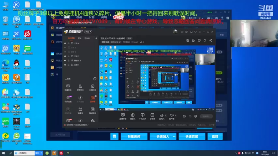Open the hamburger menu in 直播伴侣 title bar
The image size is (278, 156).
click(199, 32)
